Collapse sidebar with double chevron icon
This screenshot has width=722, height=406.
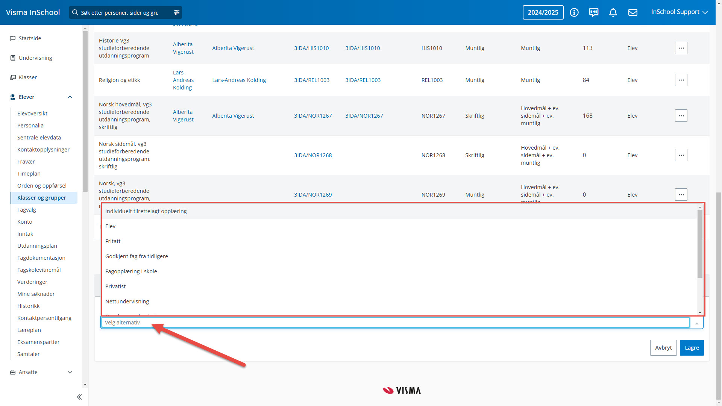click(79, 397)
